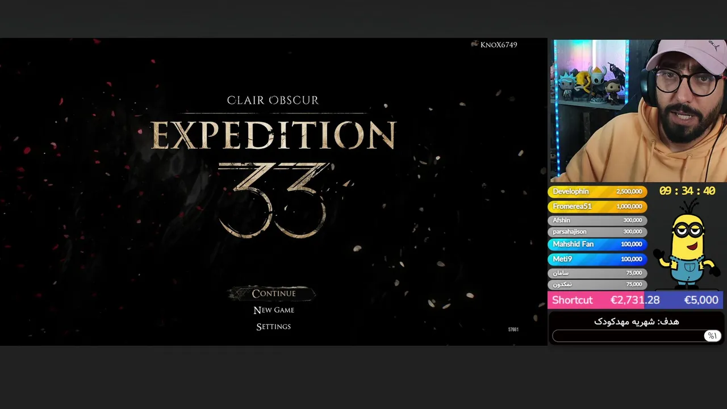
Task: Click the parsahajison donor row
Action: coord(597,231)
